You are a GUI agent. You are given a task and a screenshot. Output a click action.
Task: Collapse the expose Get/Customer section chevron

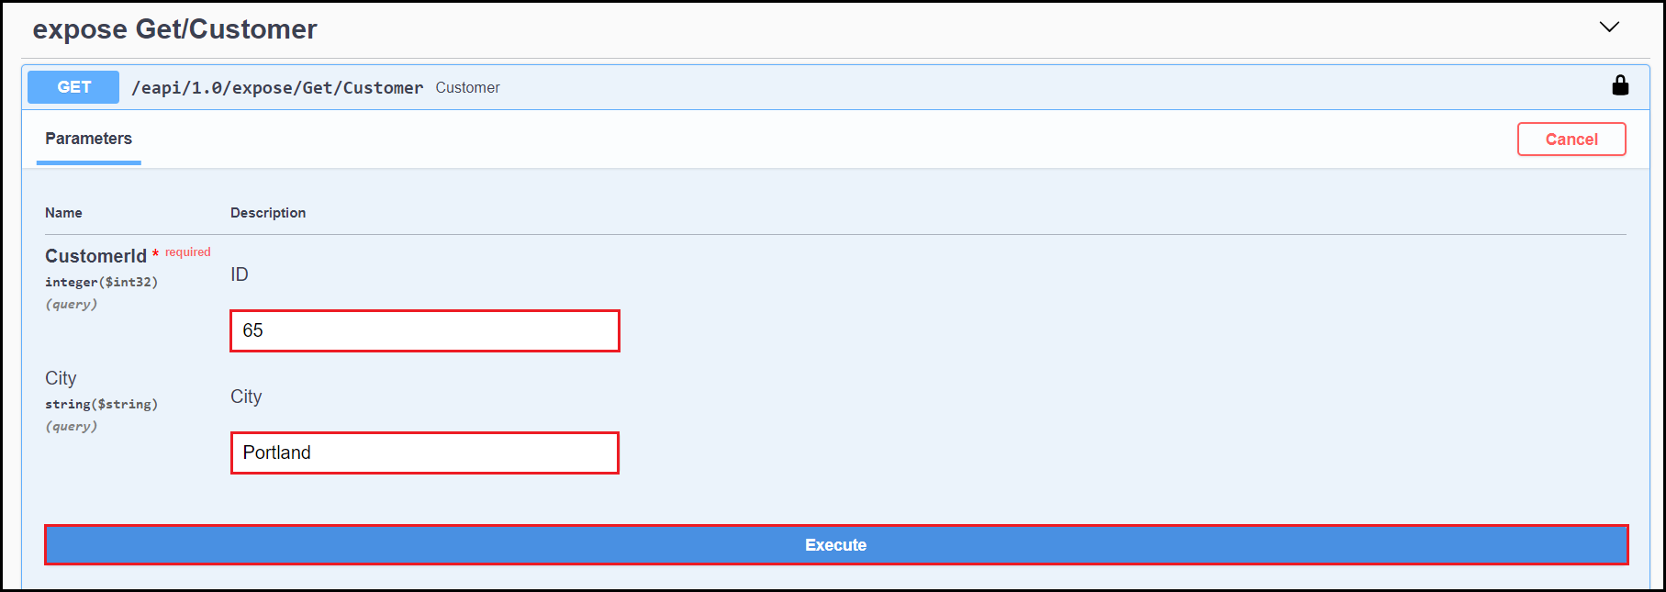(x=1609, y=27)
